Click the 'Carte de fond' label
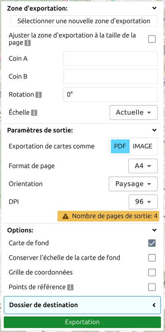This screenshot has height=332, width=165. 29,243
